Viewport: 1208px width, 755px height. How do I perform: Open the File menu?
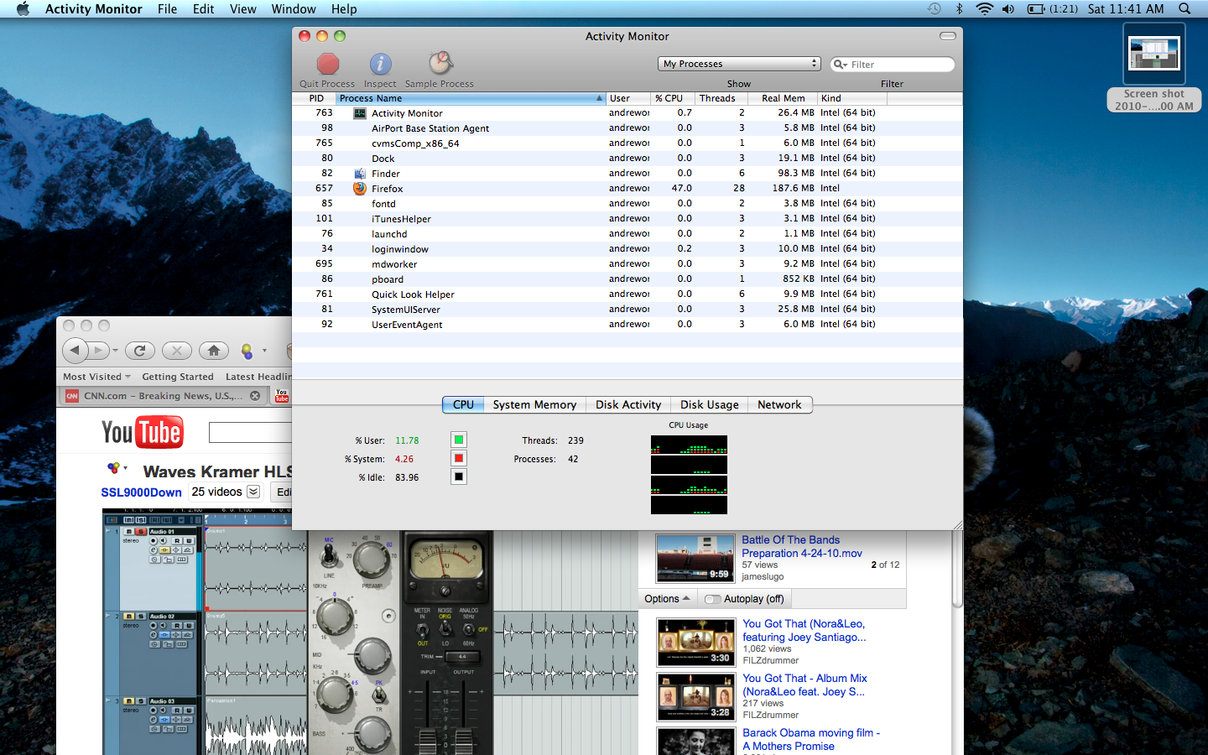pos(167,8)
